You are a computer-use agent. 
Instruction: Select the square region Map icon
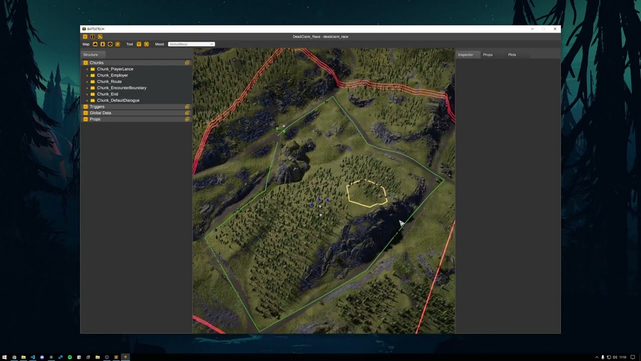click(x=118, y=44)
